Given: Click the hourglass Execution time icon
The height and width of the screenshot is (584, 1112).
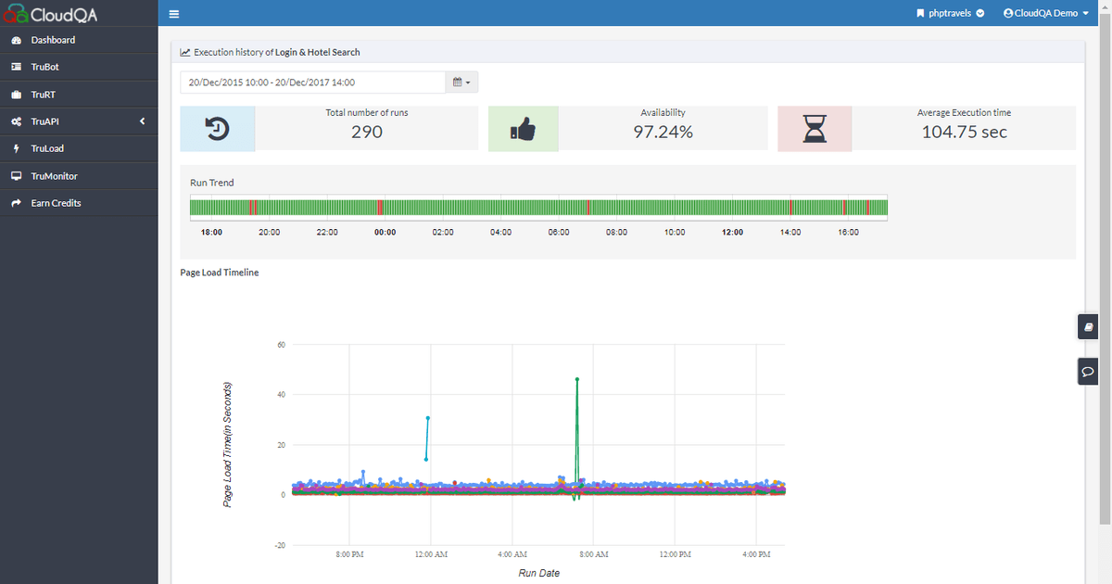Looking at the screenshot, I should [815, 127].
